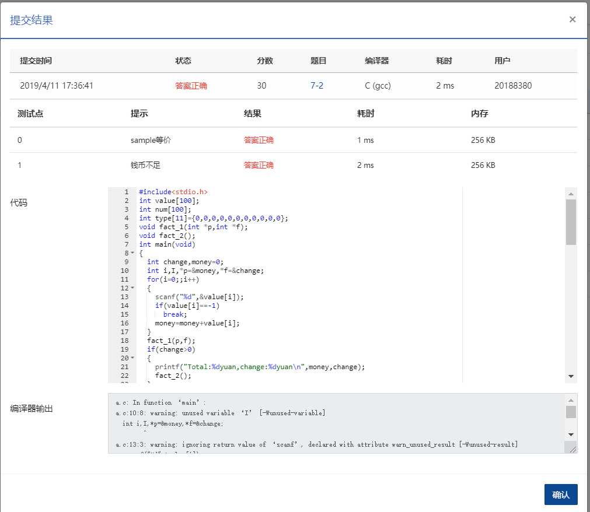The width and height of the screenshot is (590, 512).
Task: Click the score value 30
Action: [x=261, y=86]
